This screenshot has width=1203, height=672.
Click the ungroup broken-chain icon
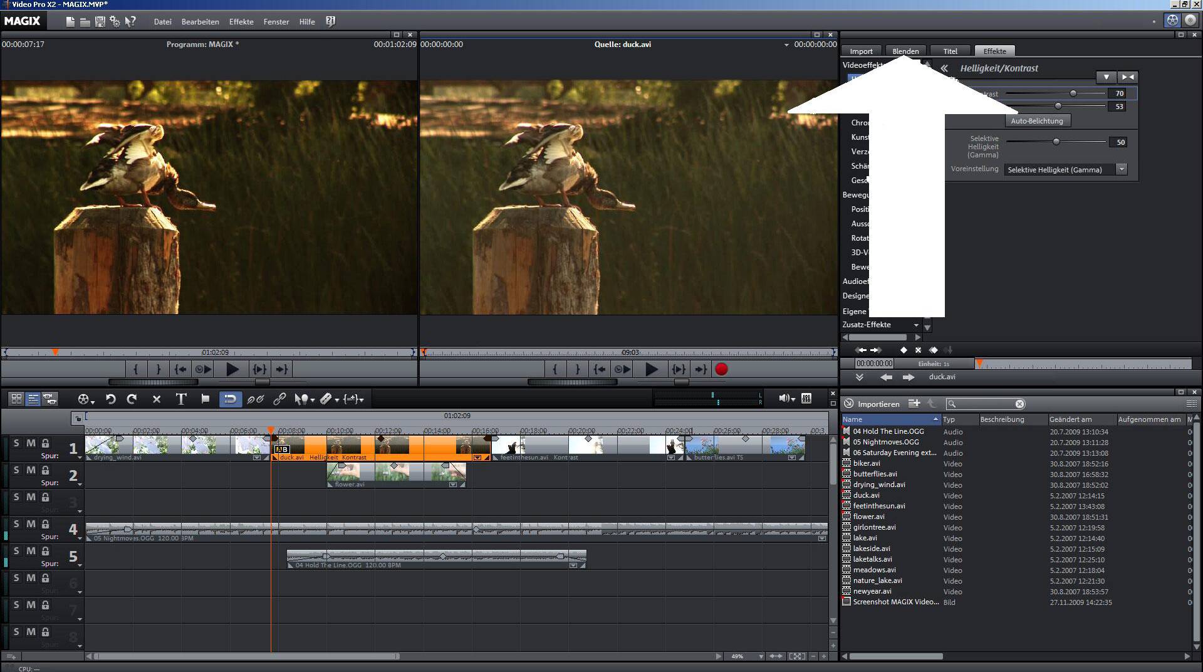pos(255,399)
